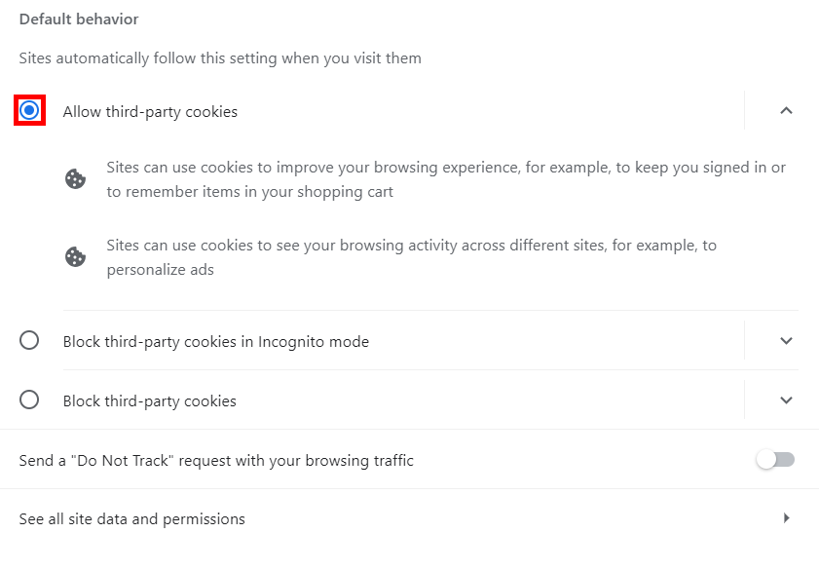Click Block third-party cookies in Incognito mode label
Image resolution: width=819 pixels, height=571 pixels.
click(215, 341)
